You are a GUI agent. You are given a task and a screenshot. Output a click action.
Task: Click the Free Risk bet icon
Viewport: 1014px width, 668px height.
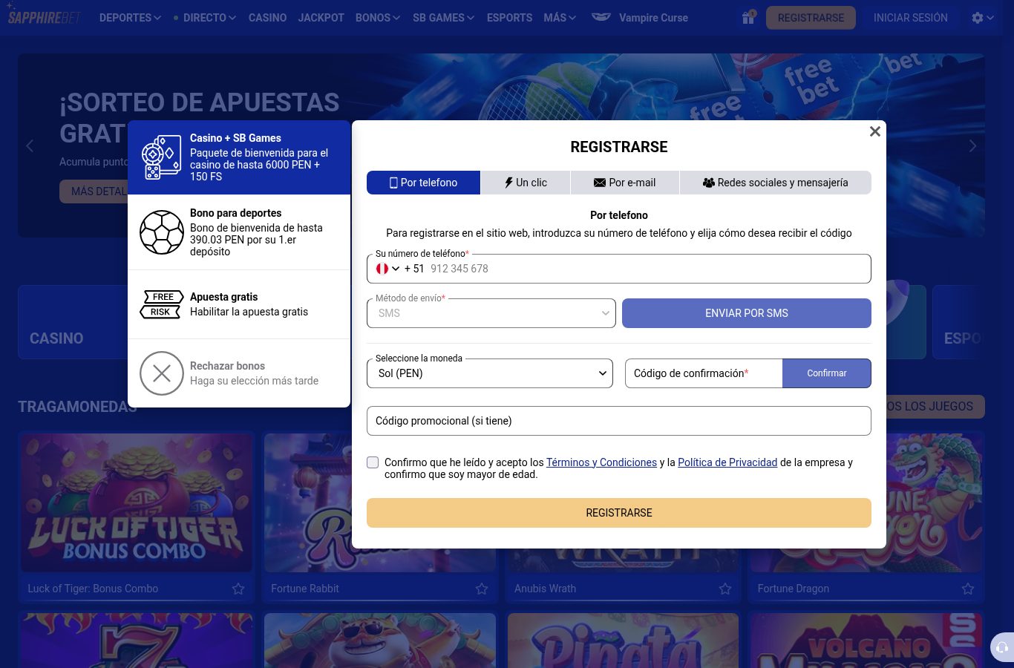pos(162,304)
